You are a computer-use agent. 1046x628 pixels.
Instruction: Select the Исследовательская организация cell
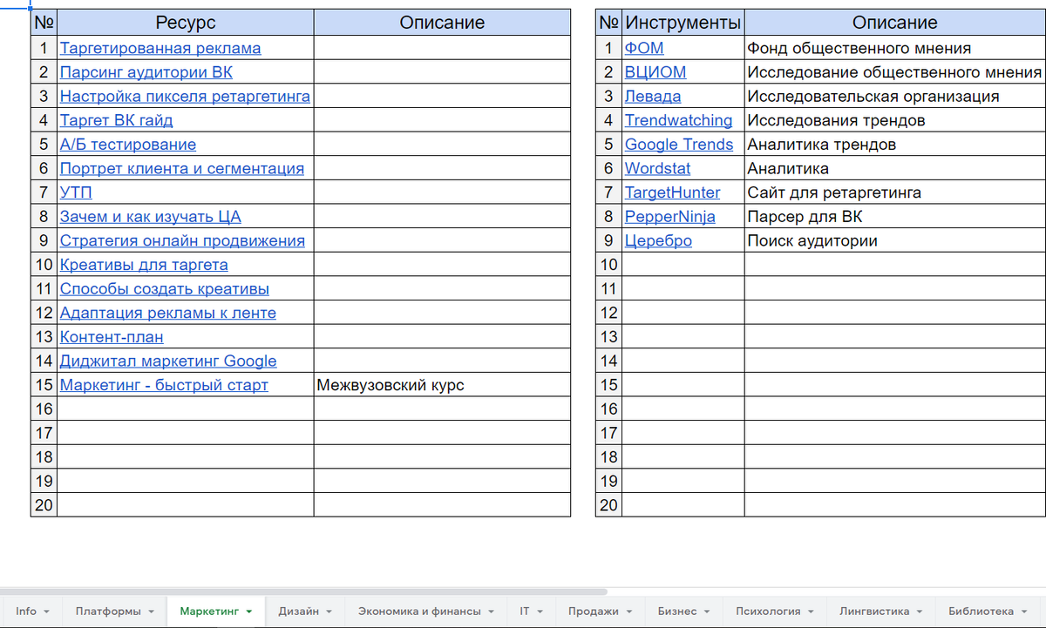[895, 97]
